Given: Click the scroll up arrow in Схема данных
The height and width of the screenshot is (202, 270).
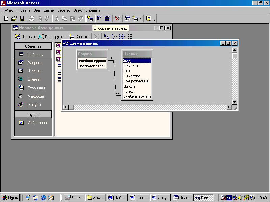Looking at the screenshot, I should coord(234,50).
